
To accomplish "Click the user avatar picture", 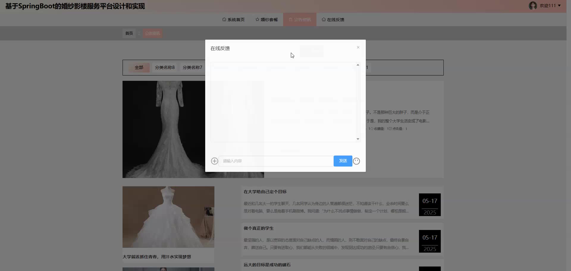I will (533, 6).
